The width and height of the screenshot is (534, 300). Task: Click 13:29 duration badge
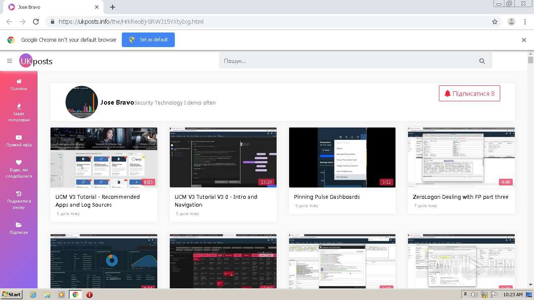pyautogui.click(x=266, y=182)
